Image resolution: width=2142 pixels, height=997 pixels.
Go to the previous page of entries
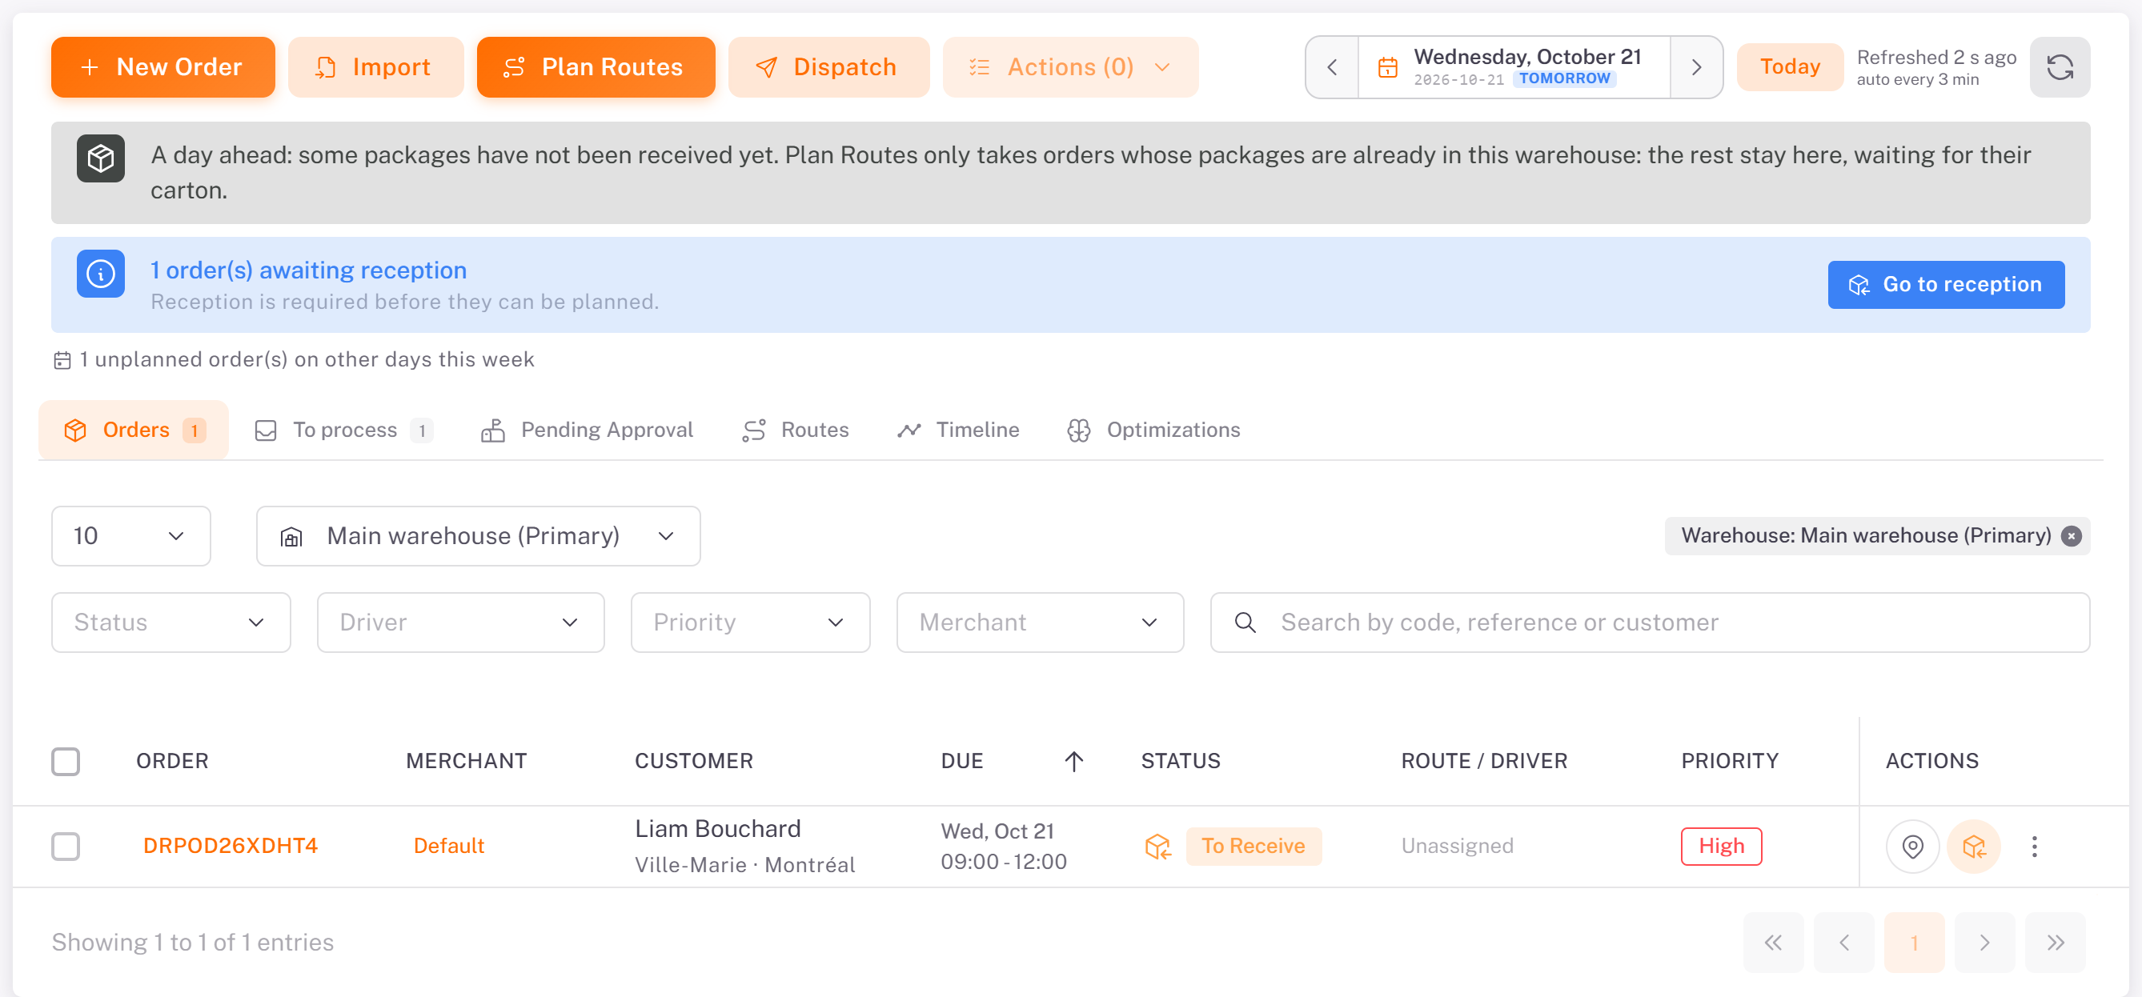(1843, 941)
